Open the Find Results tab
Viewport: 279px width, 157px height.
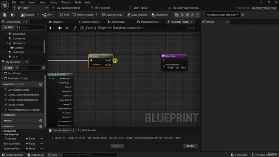87,130
